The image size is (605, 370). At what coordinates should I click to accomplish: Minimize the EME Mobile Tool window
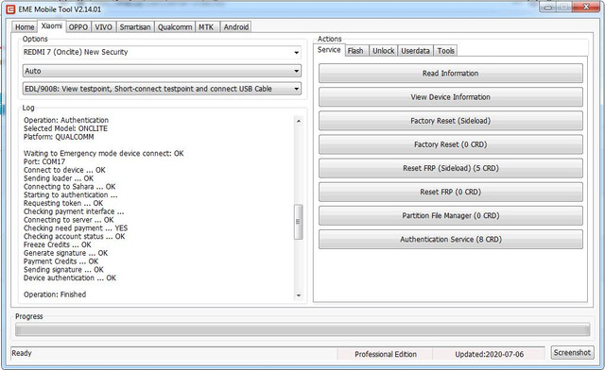coord(548,7)
